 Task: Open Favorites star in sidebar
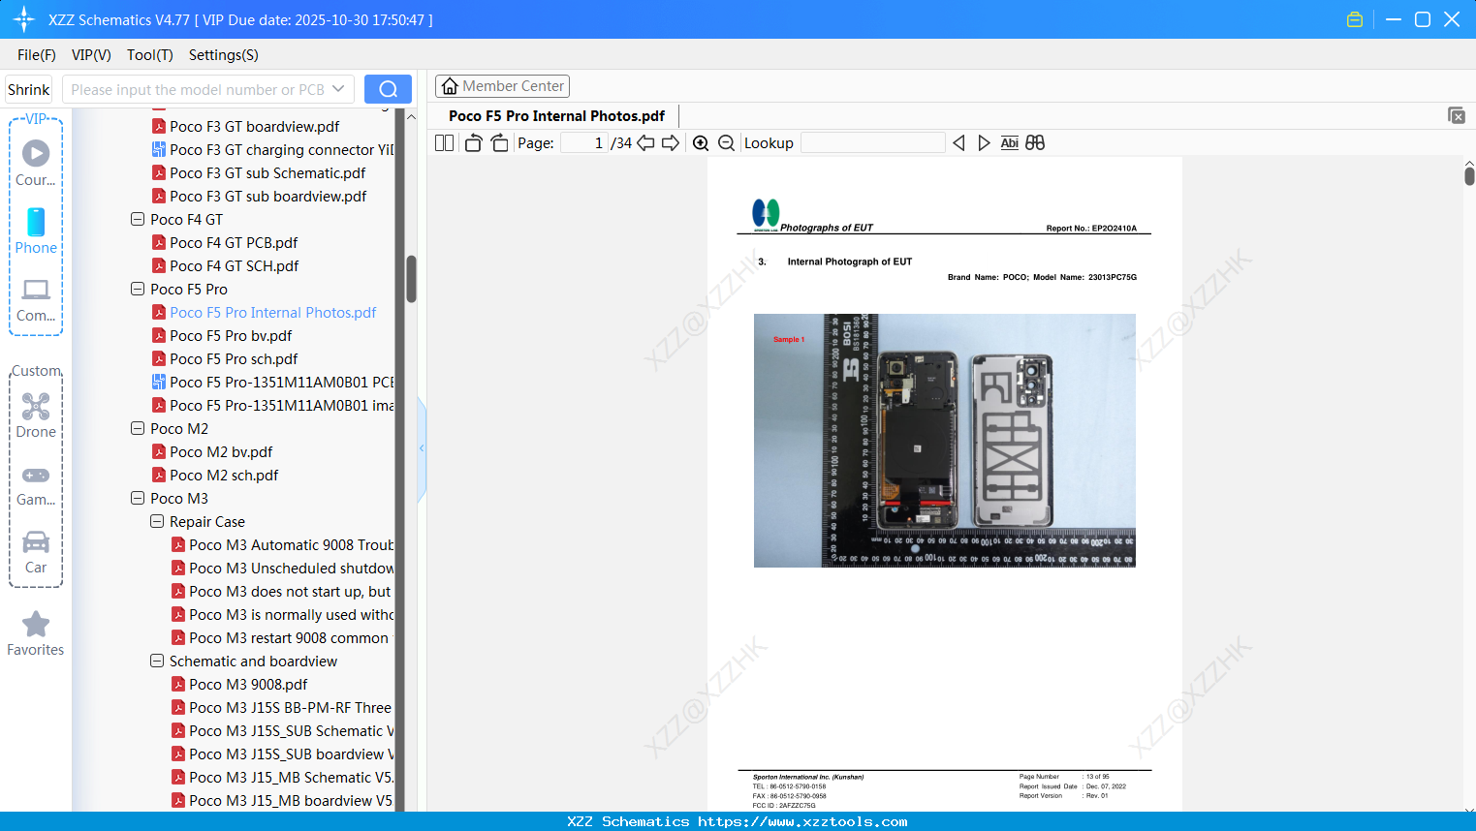click(x=36, y=633)
